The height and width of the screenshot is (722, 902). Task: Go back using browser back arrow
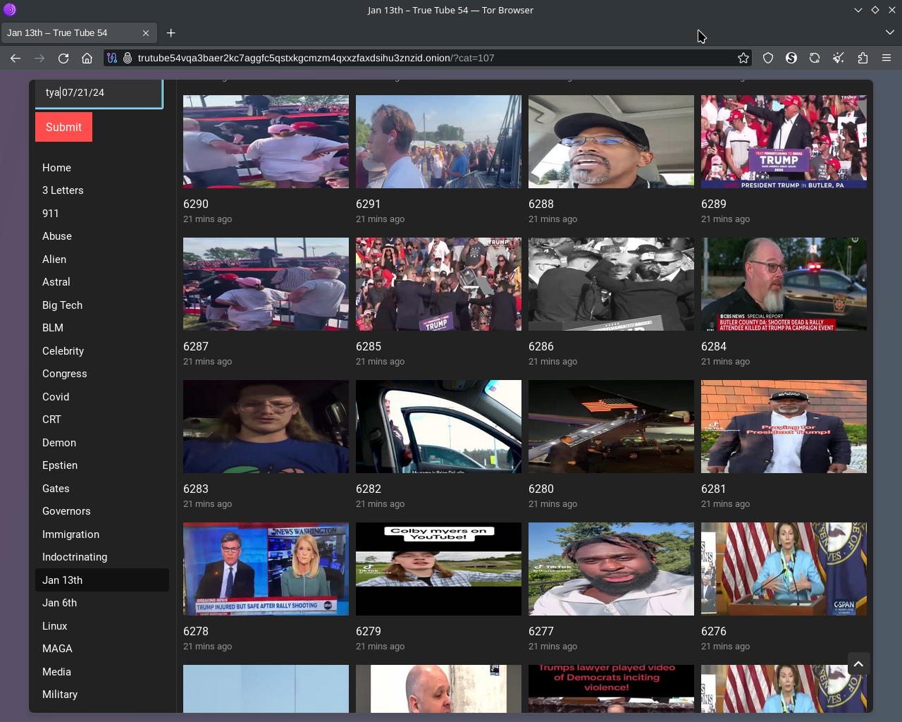16,58
